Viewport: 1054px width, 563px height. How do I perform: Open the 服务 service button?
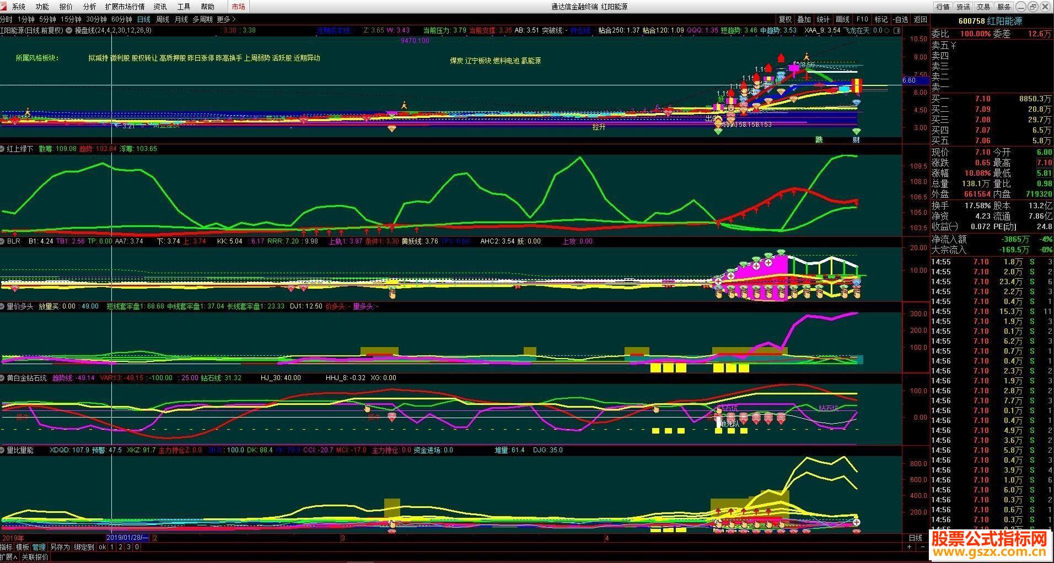[x=1004, y=7]
